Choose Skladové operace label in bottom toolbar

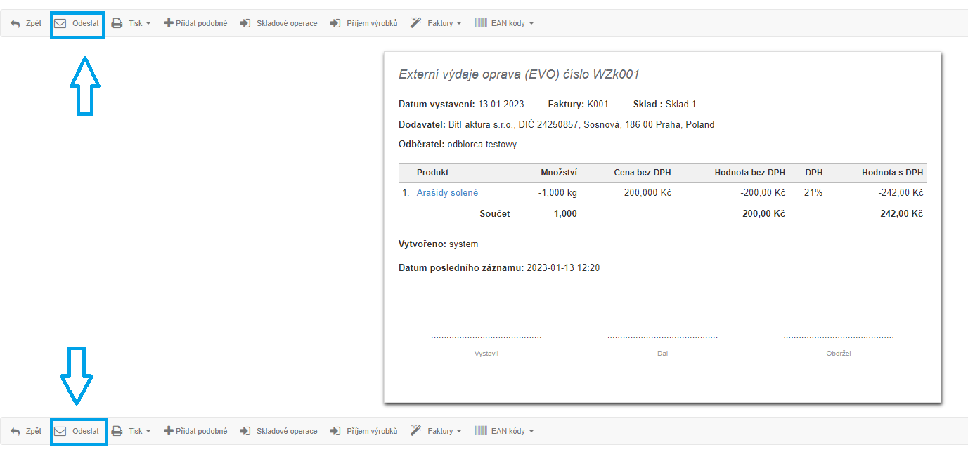pos(287,431)
